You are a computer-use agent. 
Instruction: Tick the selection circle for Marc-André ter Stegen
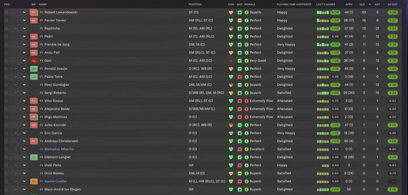(x=6, y=189)
